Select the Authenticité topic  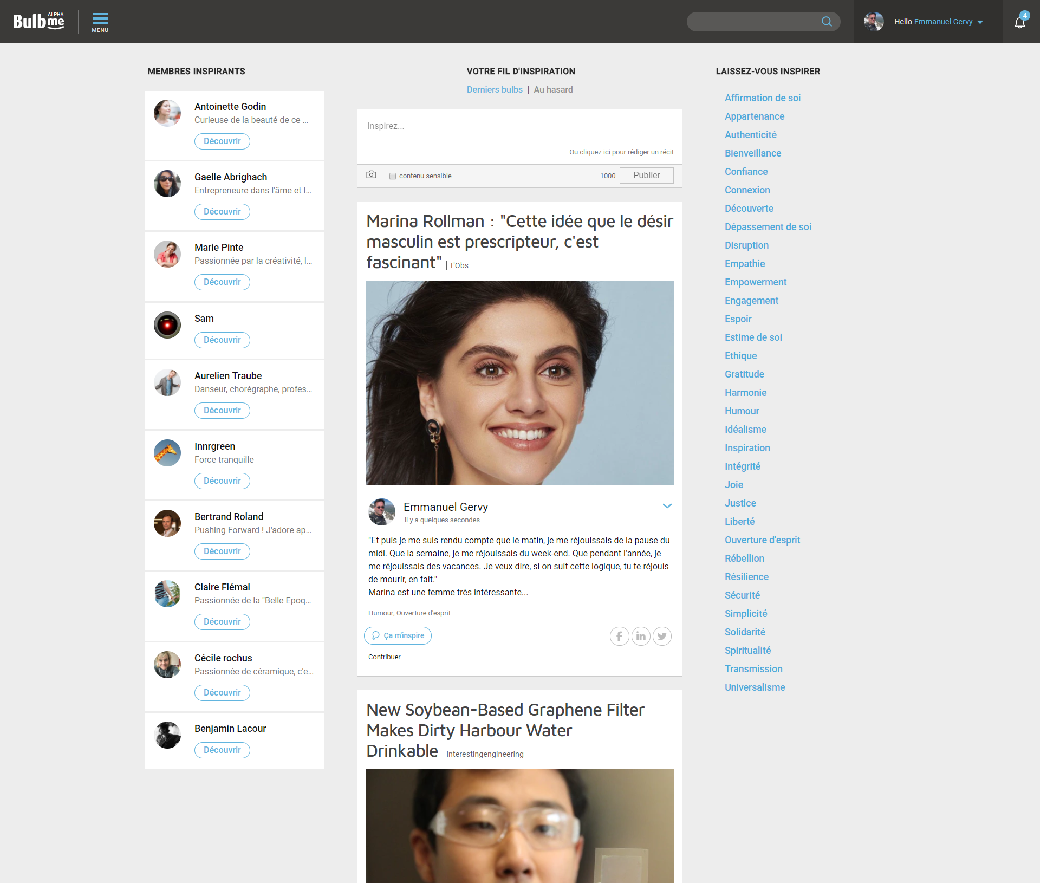[751, 135]
